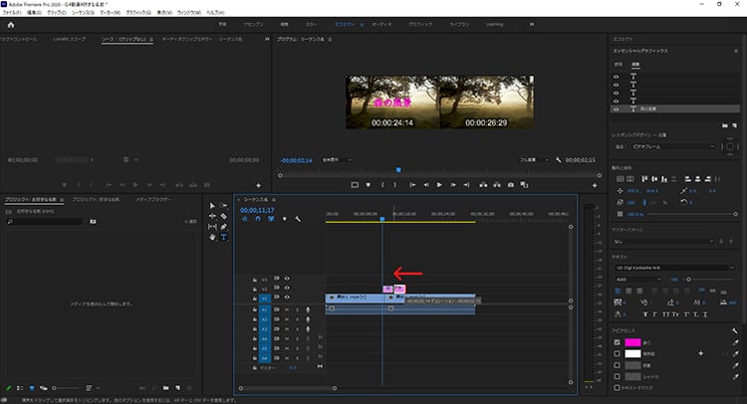The width and height of the screenshot is (747, 404).
Task: Toggle A1 track targeting button
Action: point(264,309)
